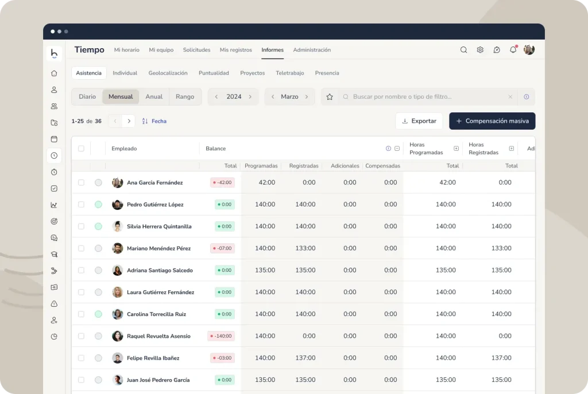Open the Mi equipo menu item
588x394 pixels.
click(161, 50)
